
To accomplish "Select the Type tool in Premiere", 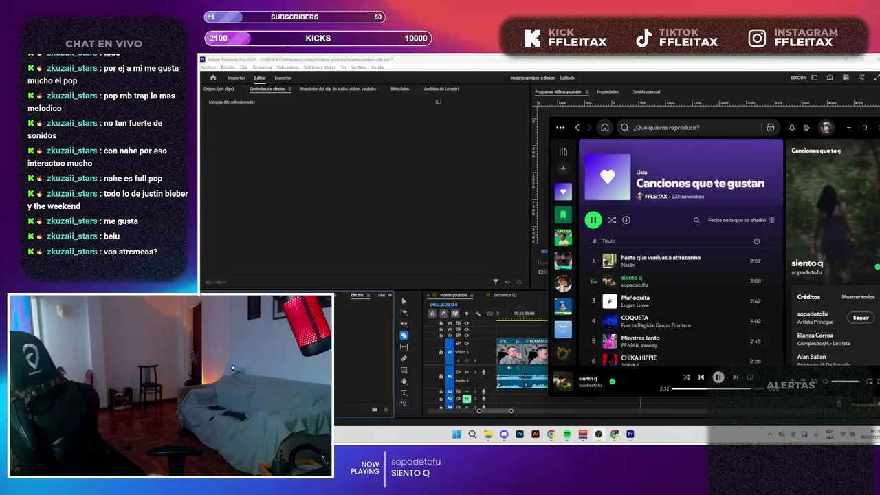I will pos(404,393).
